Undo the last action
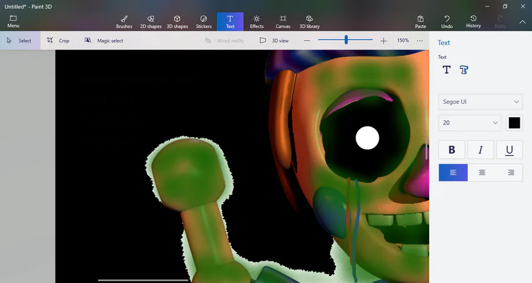This screenshot has width=532, height=283. (x=447, y=22)
